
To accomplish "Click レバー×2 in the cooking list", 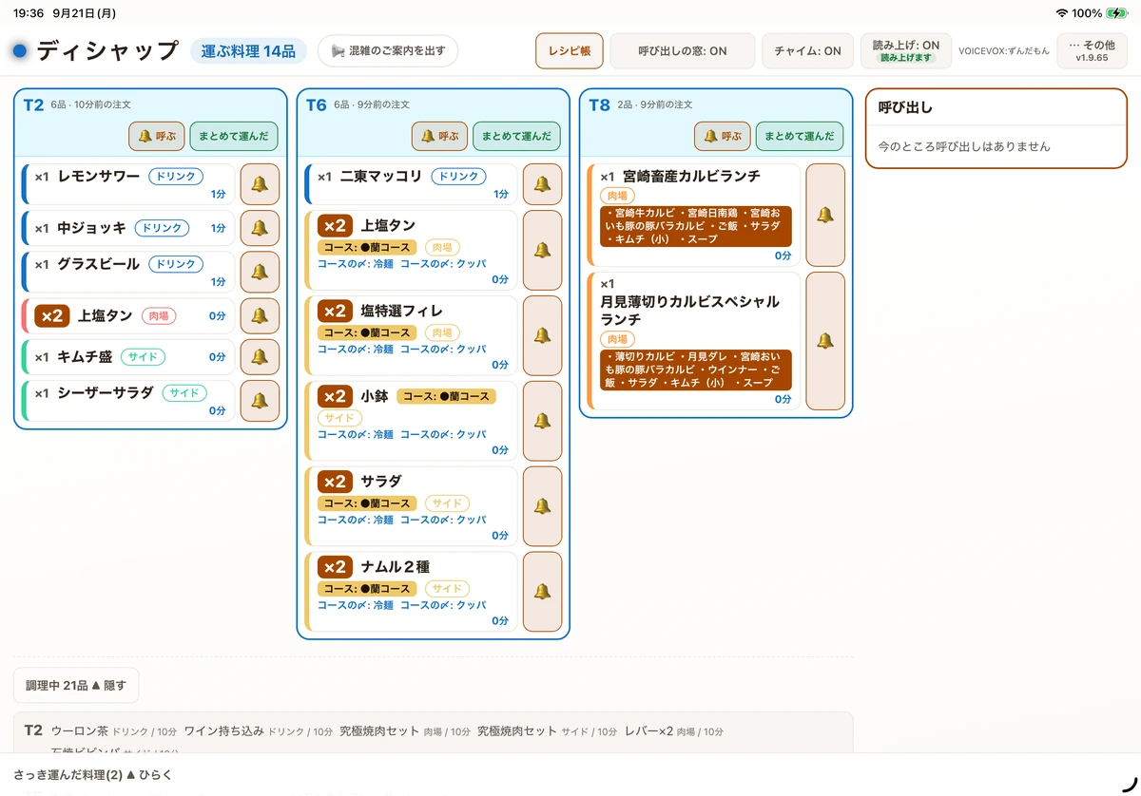I will [648, 730].
